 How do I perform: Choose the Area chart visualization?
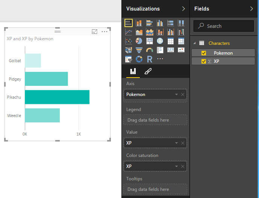139,32
